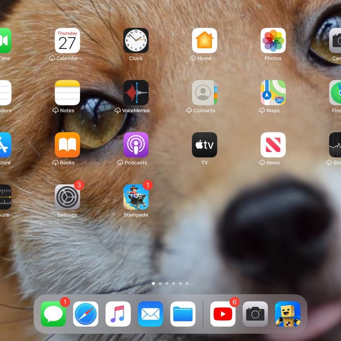Image resolution: width=341 pixels, height=341 pixels.
Task: Open the Reminders app at left edge
Action: (5, 93)
